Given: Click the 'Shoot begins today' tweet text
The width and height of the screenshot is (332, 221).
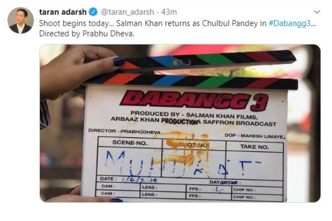Looking at the screenshot, I should click(178, 23).
